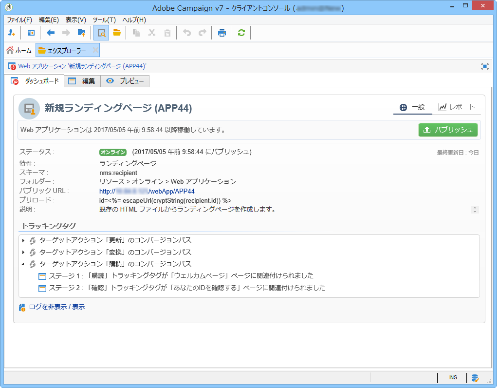This screenshot has width=499, height=390.
Task: Click the ランディングページ property value
Action: tap(128, 164)
